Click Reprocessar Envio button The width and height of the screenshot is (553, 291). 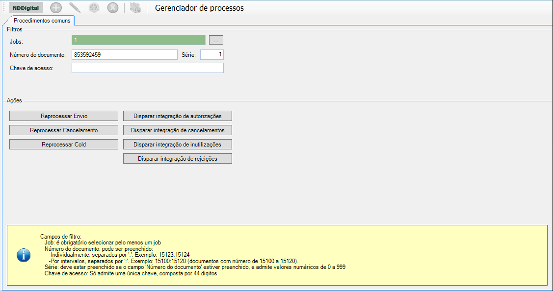(x=64, y=116)
